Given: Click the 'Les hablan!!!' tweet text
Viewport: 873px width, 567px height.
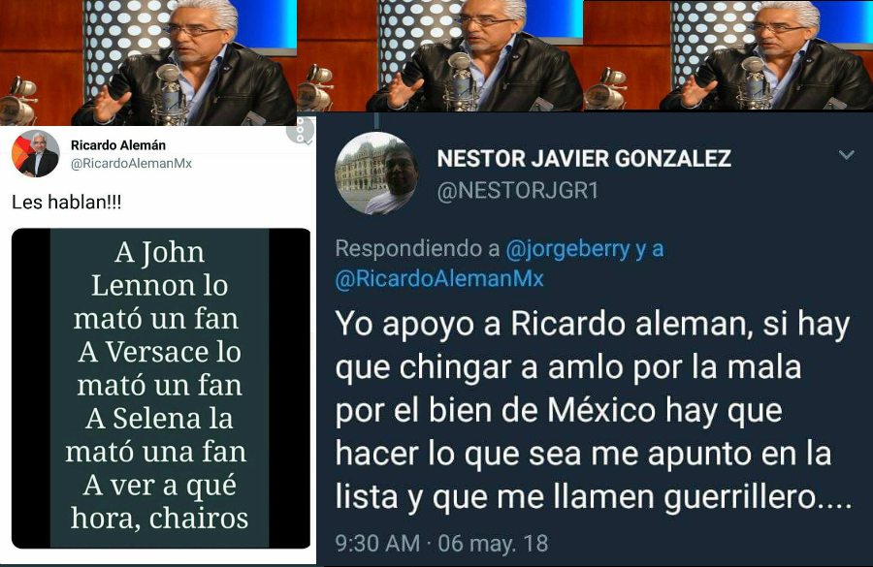Looking at the screenshot, I should tap(66, 202).
